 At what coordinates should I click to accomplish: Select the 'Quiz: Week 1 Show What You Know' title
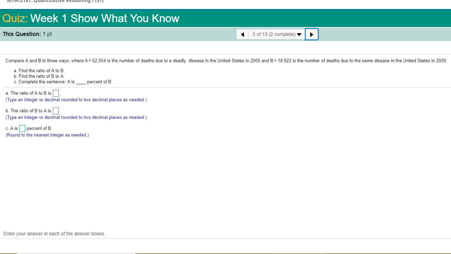click(91, 18)
